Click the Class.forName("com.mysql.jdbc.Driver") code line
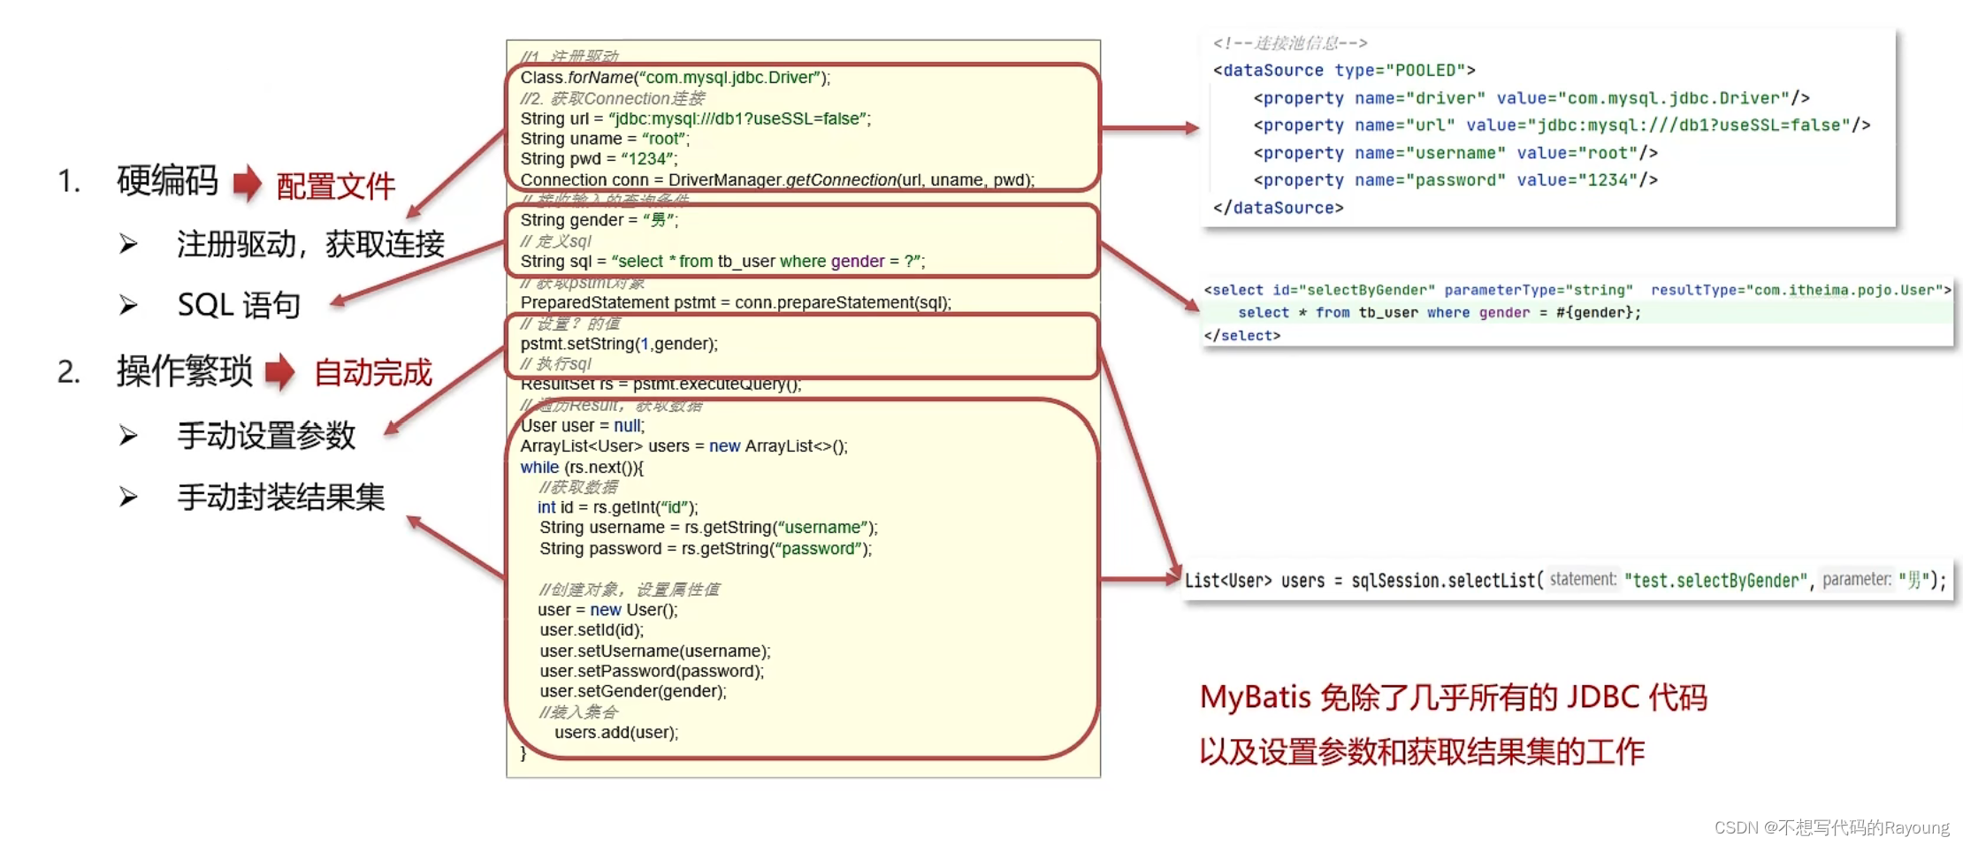 (676, 78)
